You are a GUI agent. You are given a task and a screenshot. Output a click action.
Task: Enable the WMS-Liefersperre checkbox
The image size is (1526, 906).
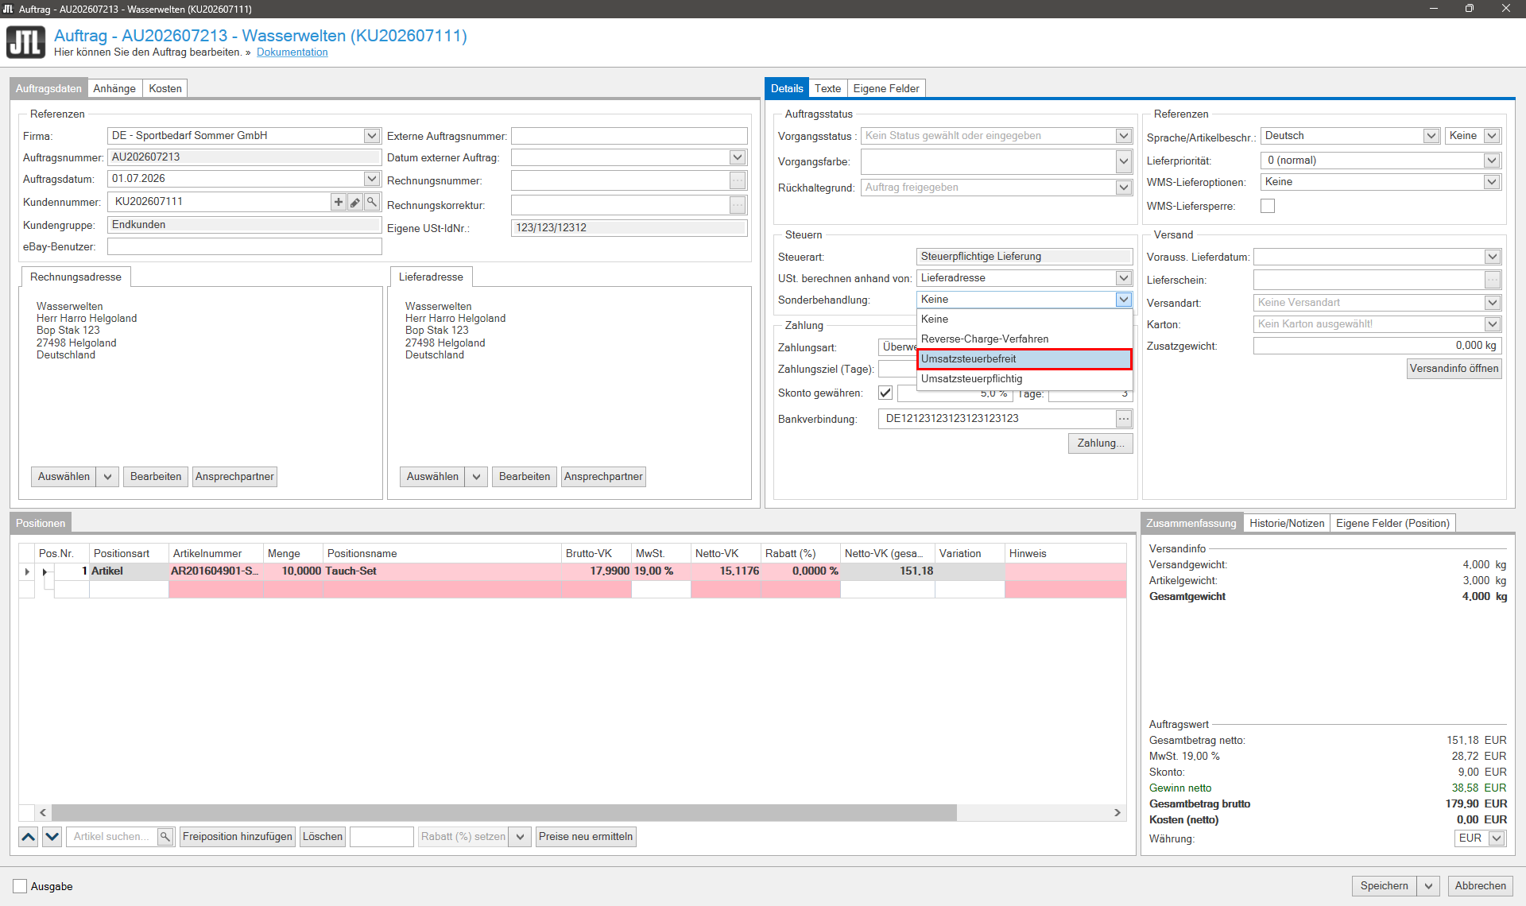(x=1268, y=206)
